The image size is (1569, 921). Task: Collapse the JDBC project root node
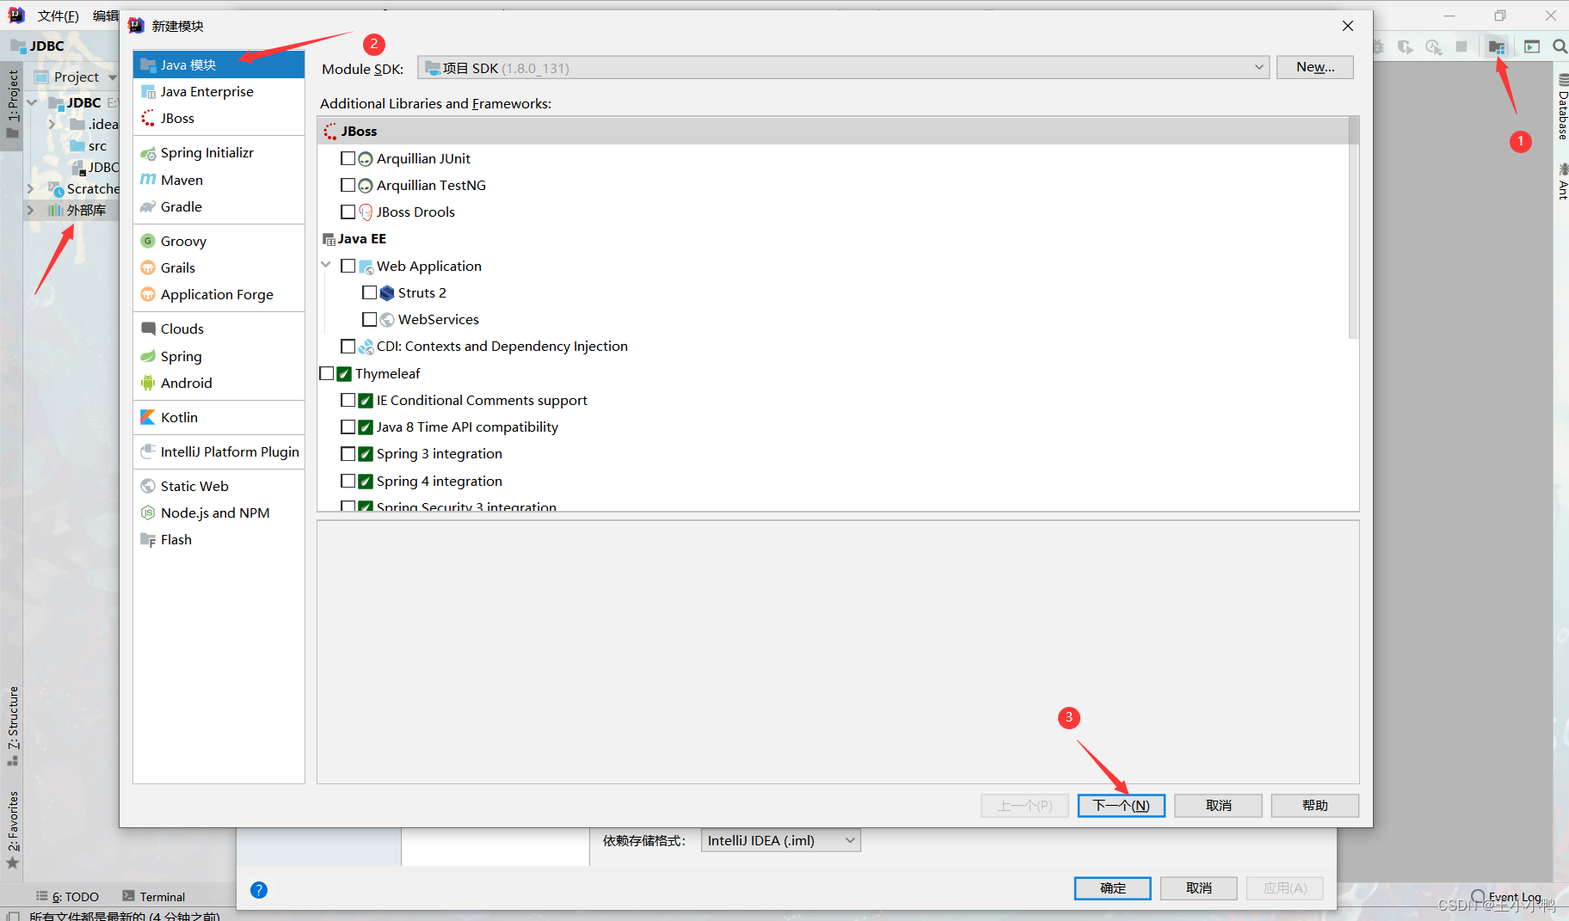pyautogui.click(x=32, y=102)
